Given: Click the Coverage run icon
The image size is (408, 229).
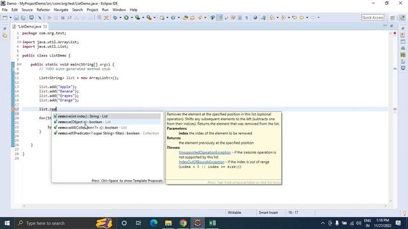Looking at the screenshot, I should 138,18.
